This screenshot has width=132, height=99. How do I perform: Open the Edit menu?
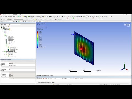tap(4, 16)
